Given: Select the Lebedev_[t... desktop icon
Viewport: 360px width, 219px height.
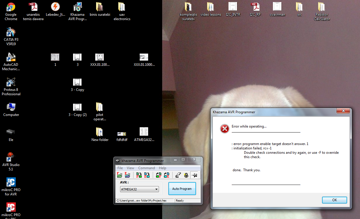Looking at the screenshot, I should click(56, 10).
